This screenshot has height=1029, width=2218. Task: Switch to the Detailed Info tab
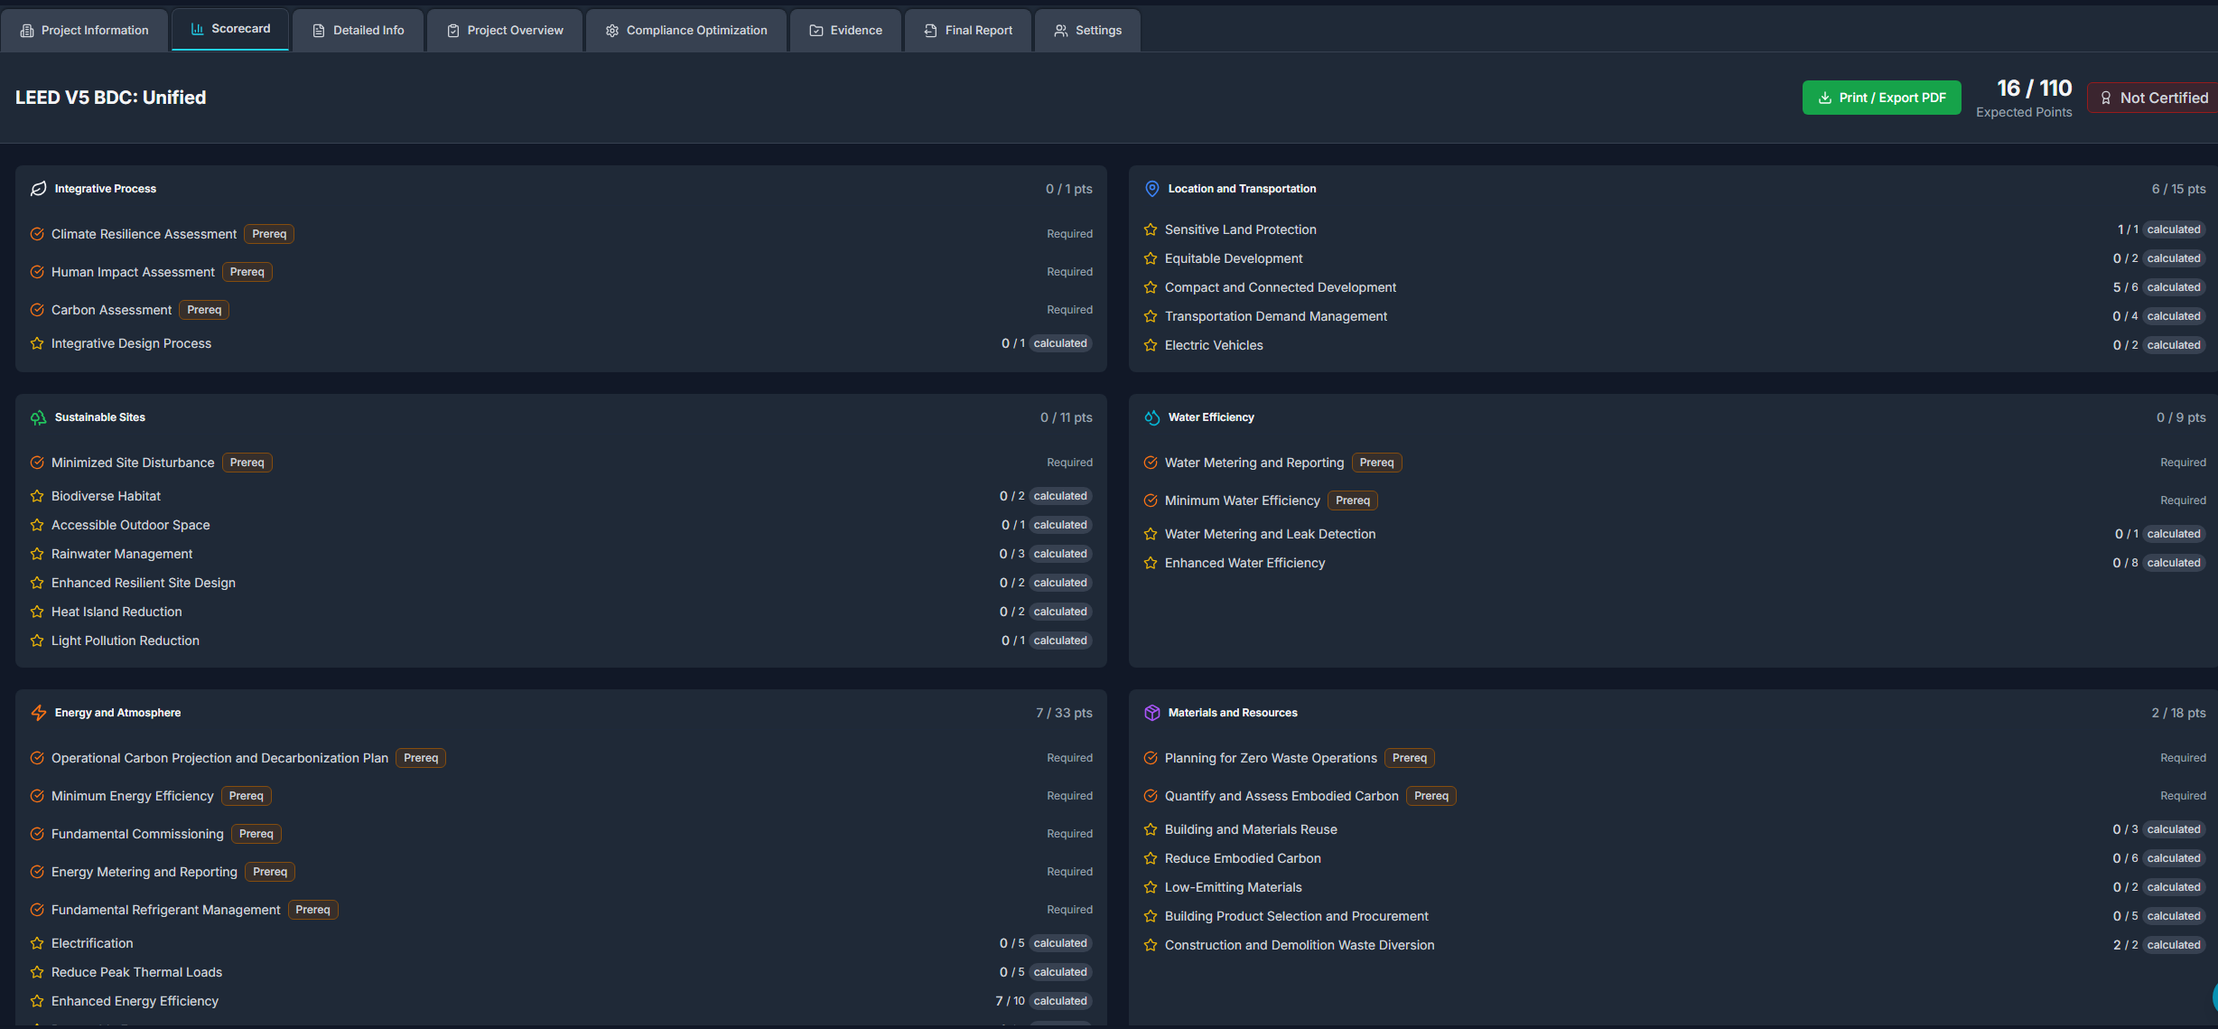coord(358,30)
